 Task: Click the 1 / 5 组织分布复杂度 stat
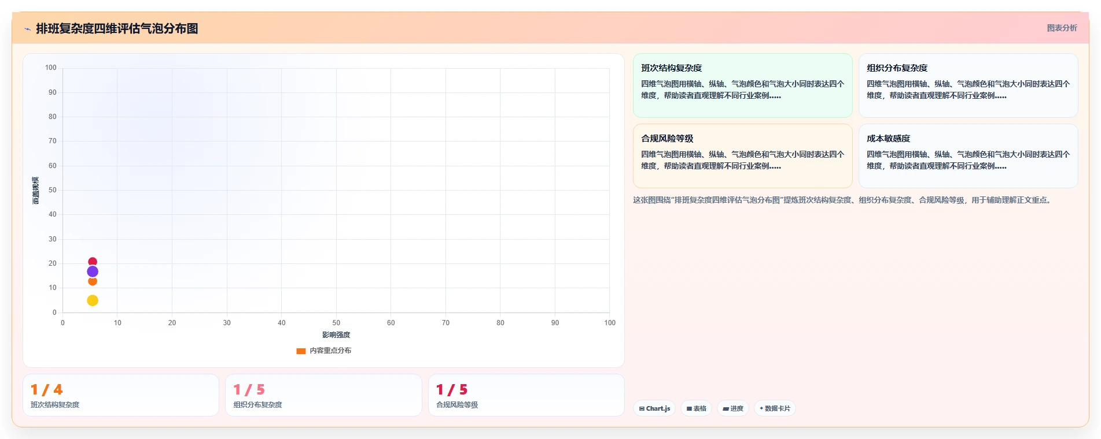[x=323, y=395]
